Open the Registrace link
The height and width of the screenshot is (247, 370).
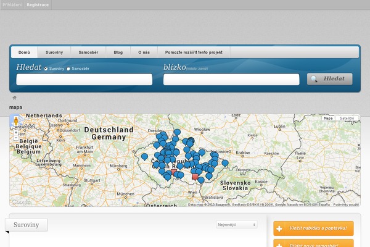coord(38,5)
